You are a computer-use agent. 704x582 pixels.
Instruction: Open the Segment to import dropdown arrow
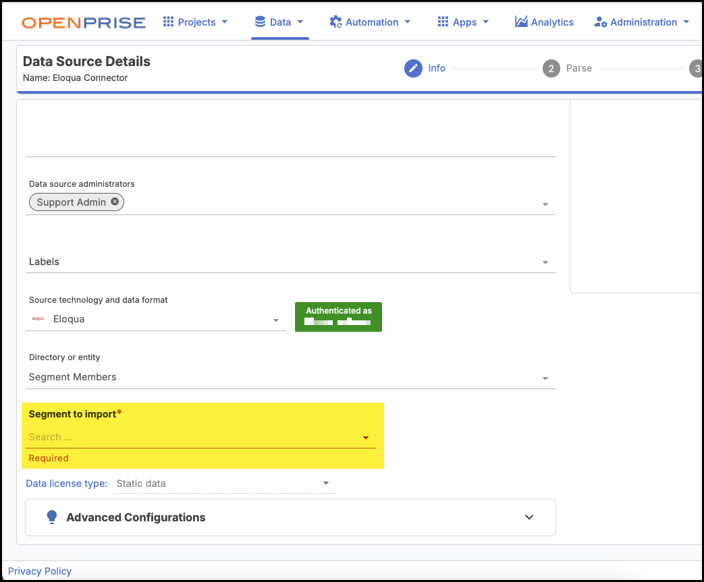pos(366,438)
